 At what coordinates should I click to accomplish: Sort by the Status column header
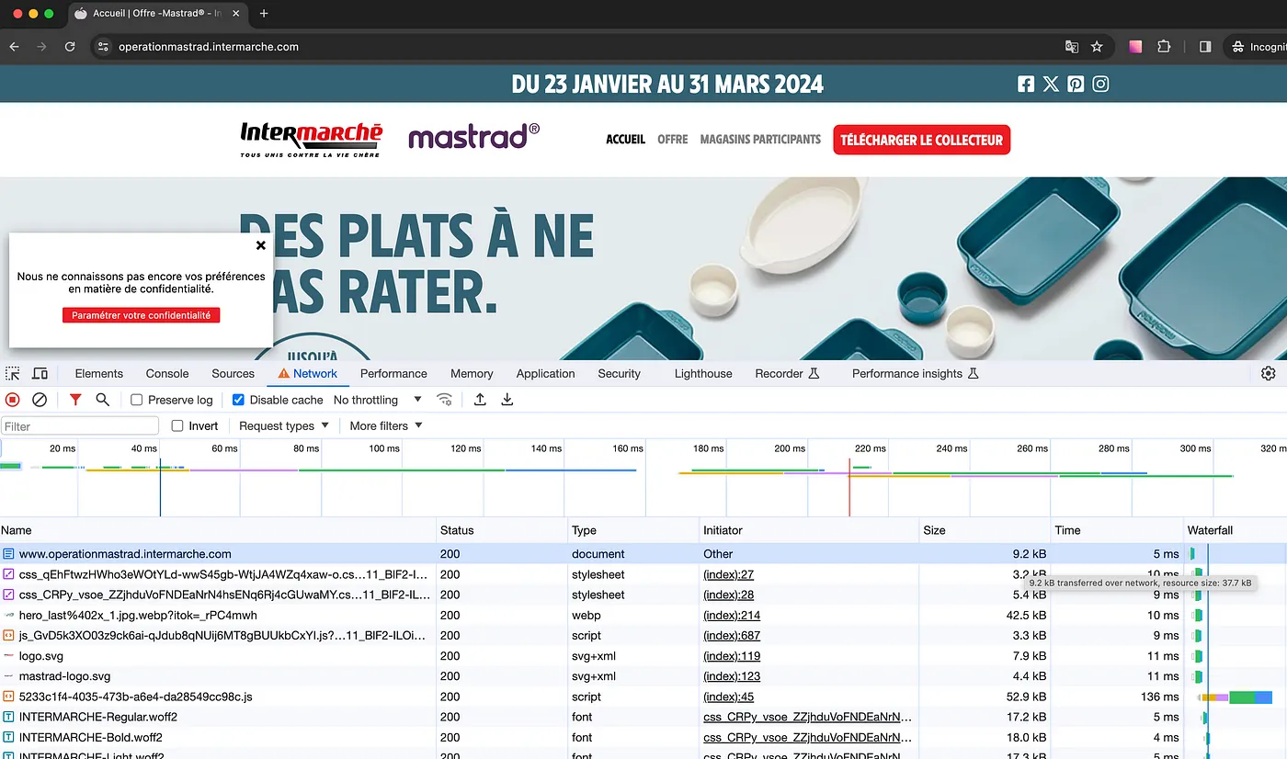point(502,530)
